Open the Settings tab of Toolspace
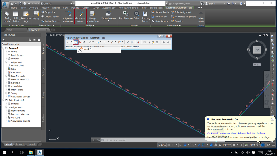The image size is (277, 156). (43, 72)
